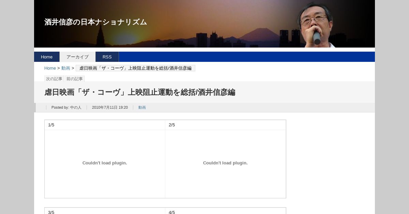
Task: Switch to the アーカイブ tab
Action: tap(77, 57)
